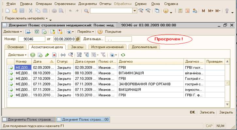The height and width of the screenshot is (130, 237).
Task: Expand the arrow dropdown left of table refresh icon
Action: [x=116, y=55]
